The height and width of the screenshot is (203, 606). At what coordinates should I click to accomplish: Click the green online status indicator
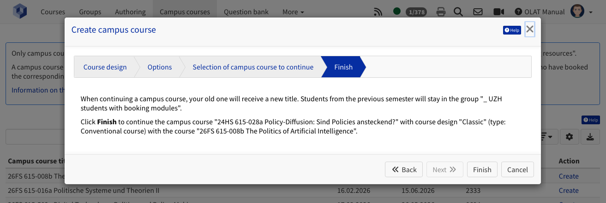coord(397,12)
